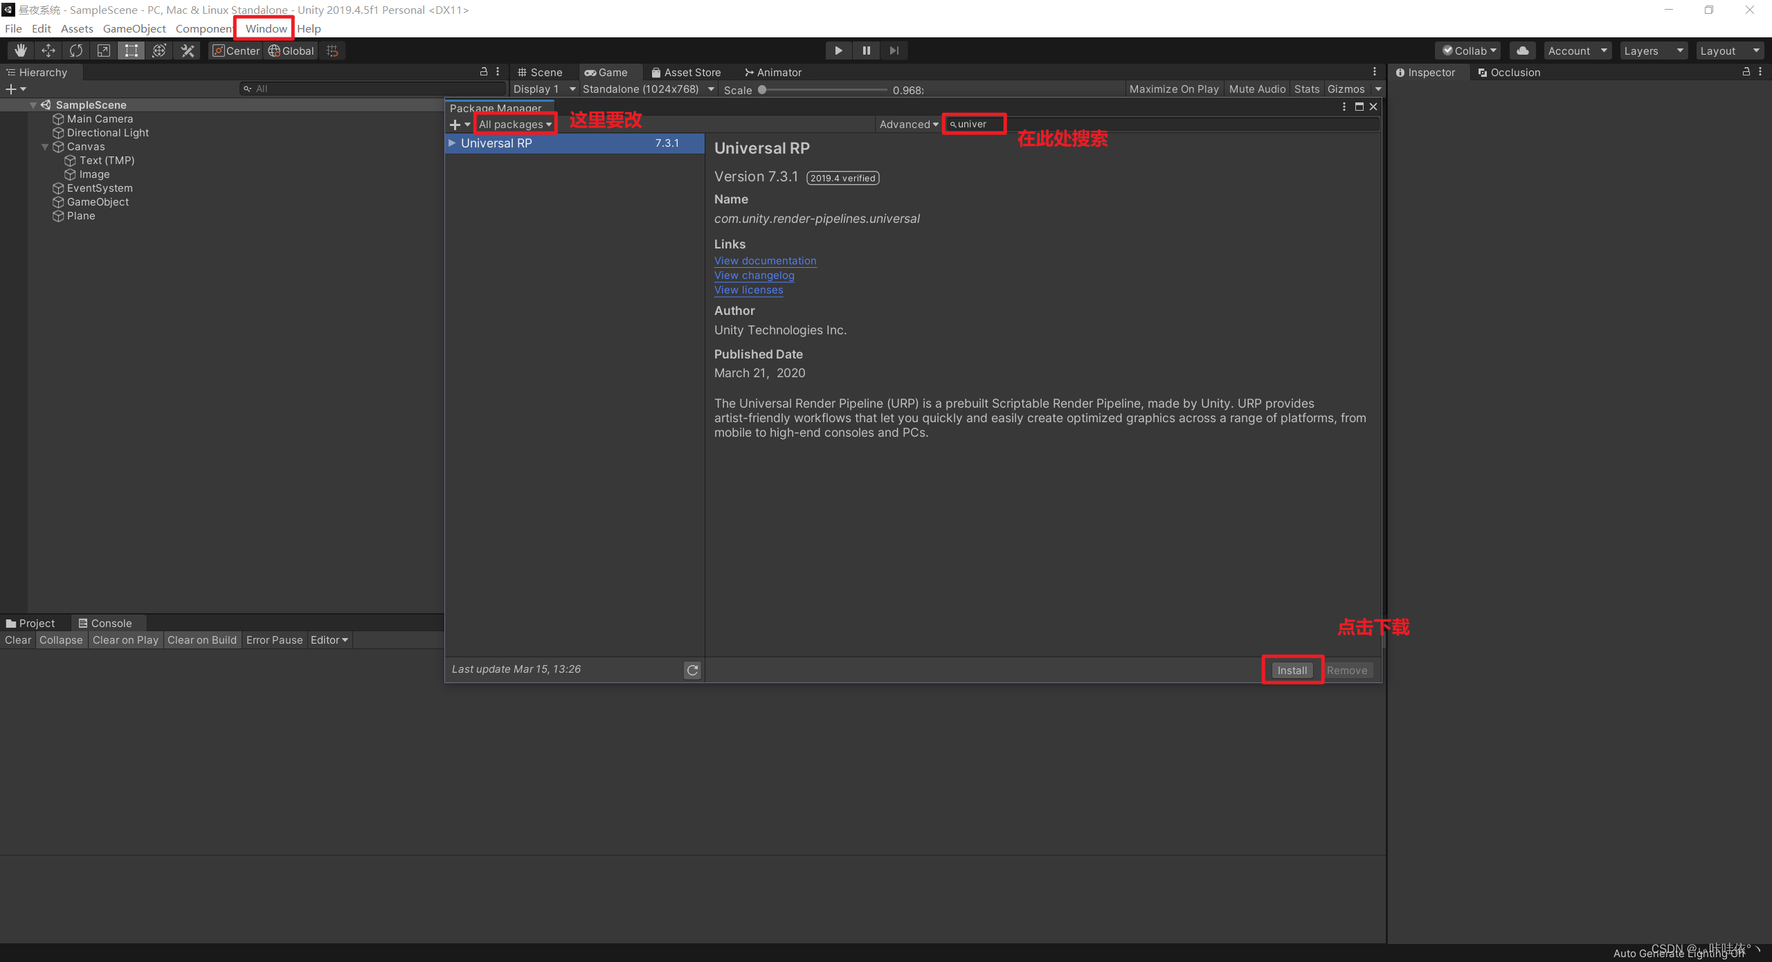Open the Window menu
1772x962 pixels.
pos(266,28)
